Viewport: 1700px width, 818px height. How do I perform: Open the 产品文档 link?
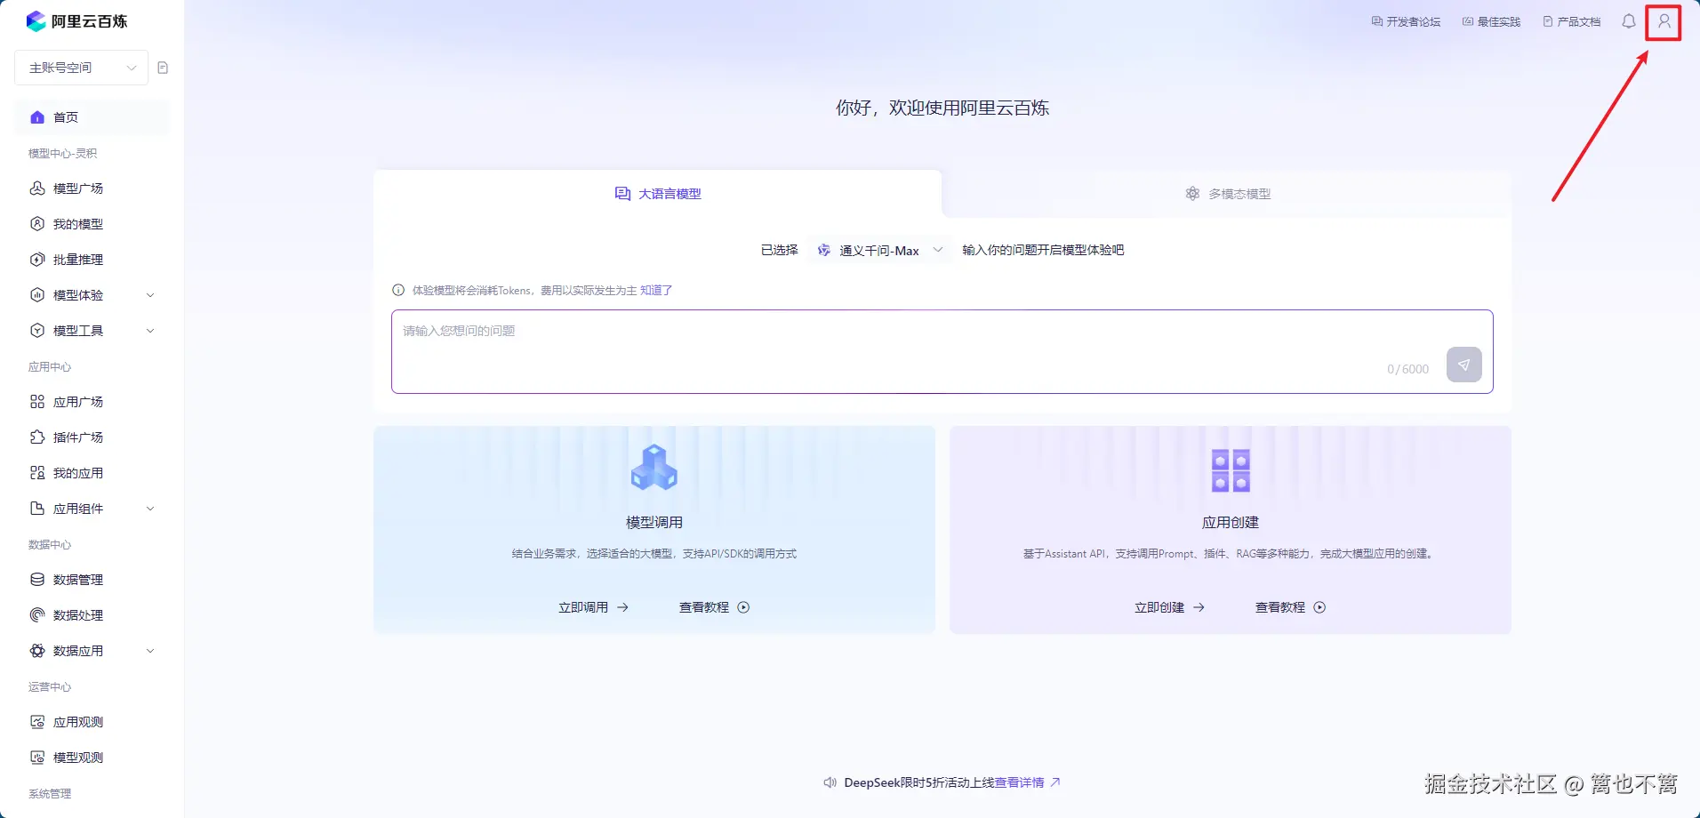[1571, 21]
